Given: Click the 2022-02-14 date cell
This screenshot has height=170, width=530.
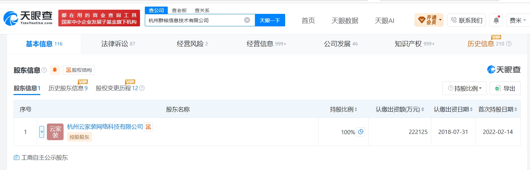Looking at the screenshot, I should point(498,132).
